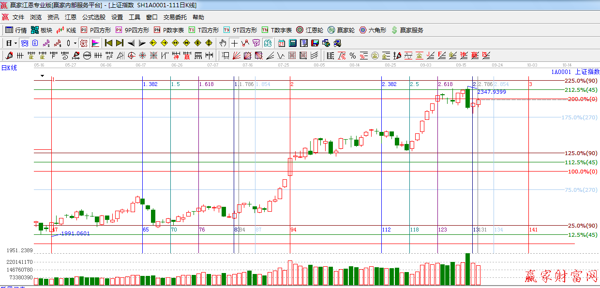
Task: Open the calendar icon showing 21
Action: click(x=281, y=43)
